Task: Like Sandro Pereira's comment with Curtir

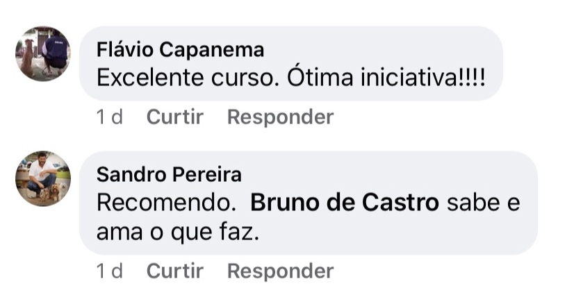Action: [x=174, y=270]
